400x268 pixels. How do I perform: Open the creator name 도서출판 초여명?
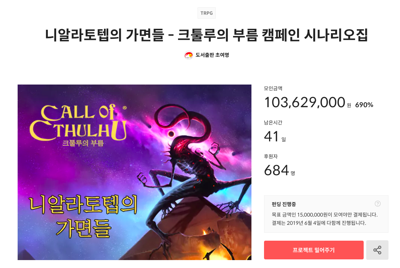pyautogui.click(x=212, y=55)
